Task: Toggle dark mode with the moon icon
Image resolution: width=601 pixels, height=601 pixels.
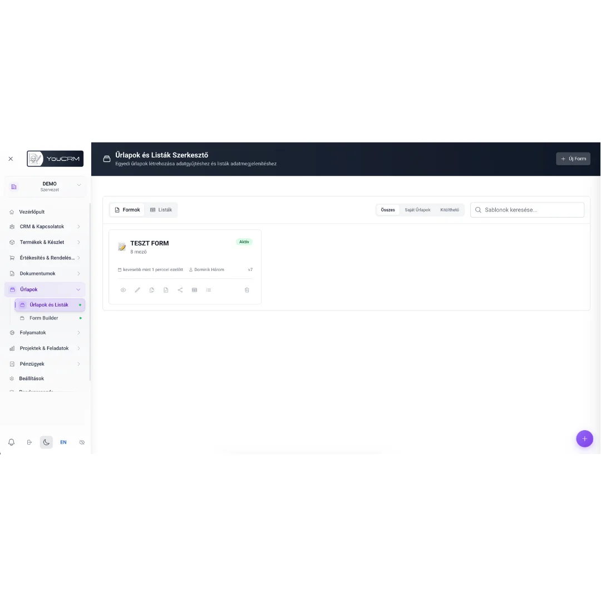Action: (x=46, y=442)
